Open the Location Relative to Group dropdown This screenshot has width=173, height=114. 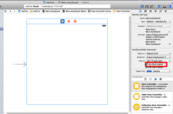(x=158, y=26)
